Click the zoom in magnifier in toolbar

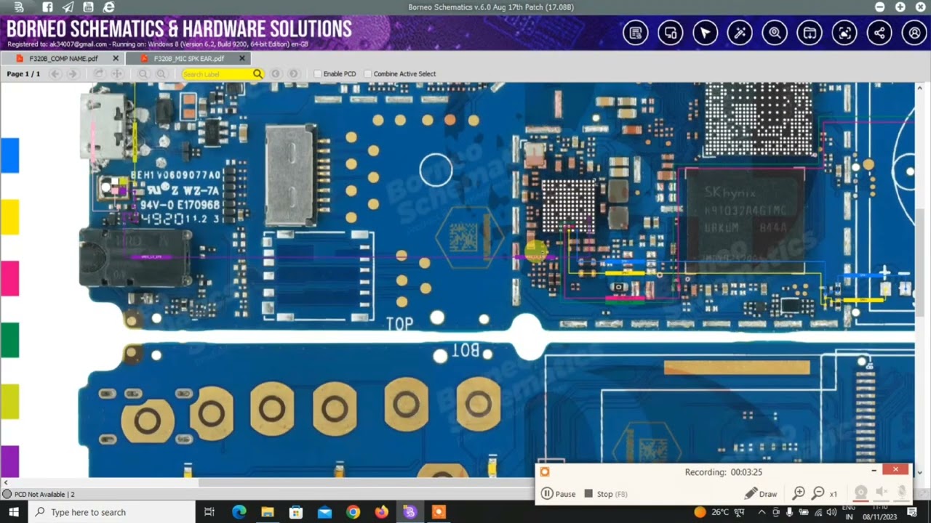tap(161, 74)
